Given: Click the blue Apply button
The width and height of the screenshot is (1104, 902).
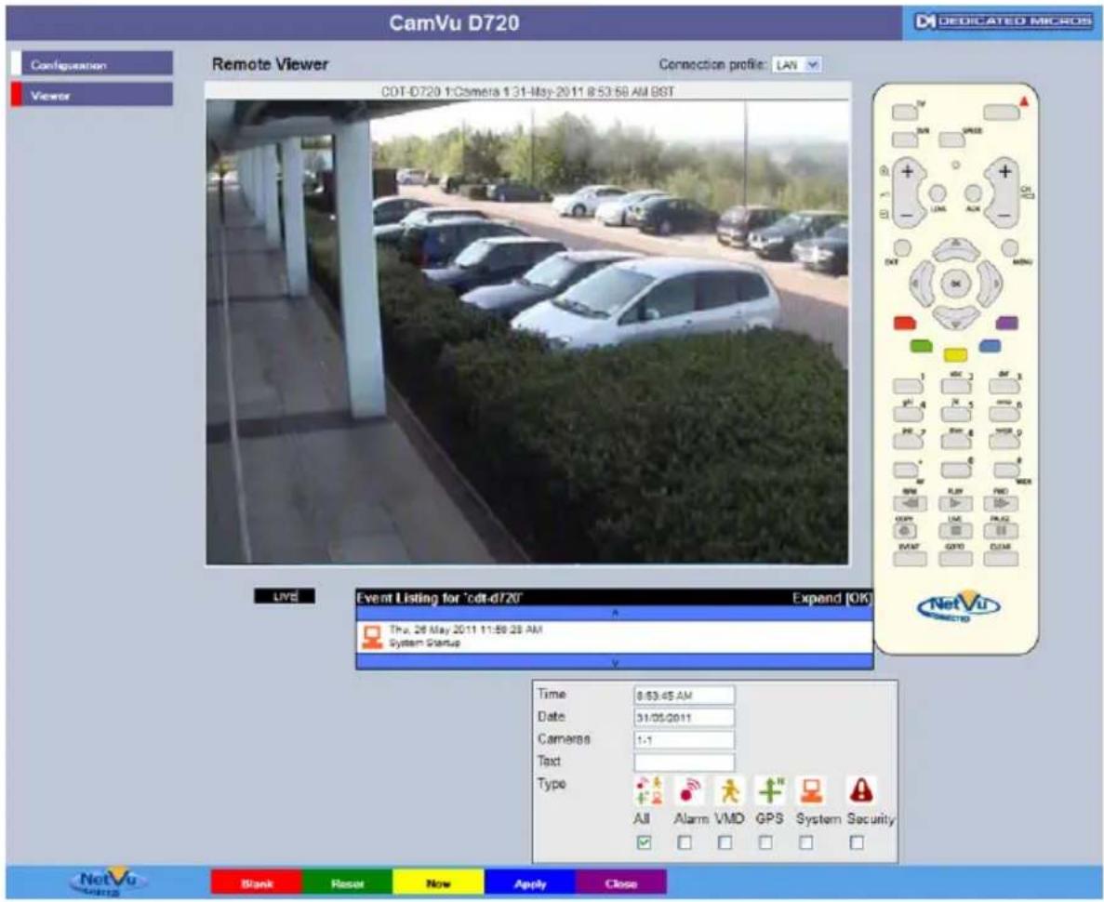Looking at the screenshot, I should click(529, 883).
